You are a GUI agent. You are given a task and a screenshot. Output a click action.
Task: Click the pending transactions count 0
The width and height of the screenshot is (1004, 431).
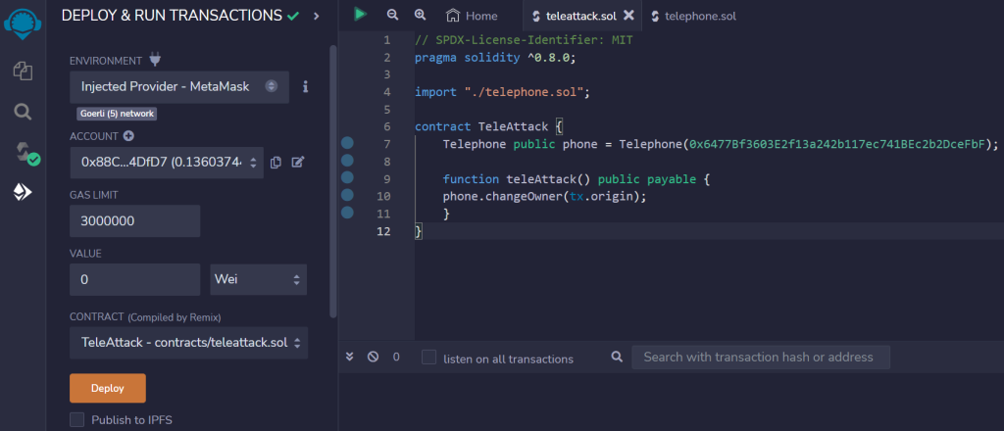396,357
